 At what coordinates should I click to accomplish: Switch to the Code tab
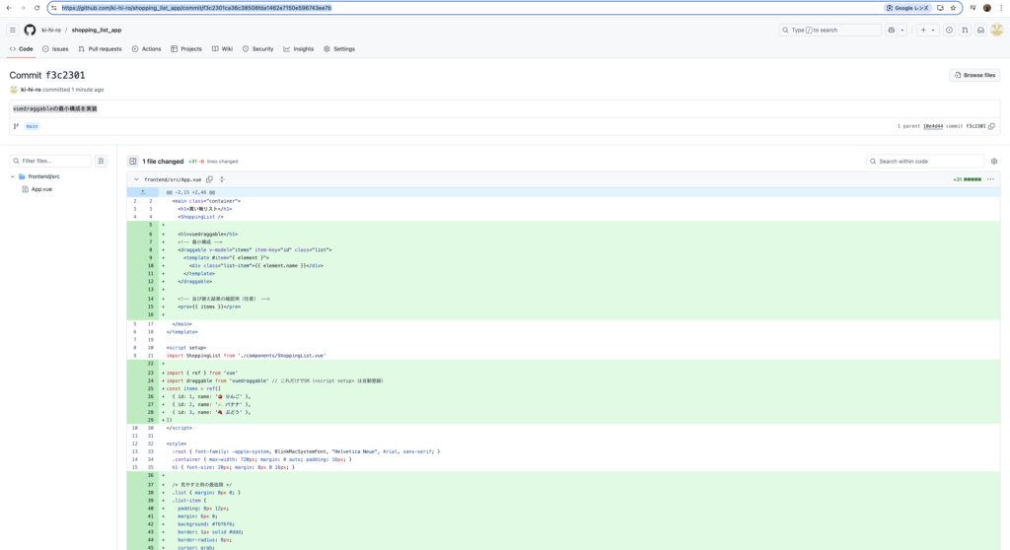22,49
